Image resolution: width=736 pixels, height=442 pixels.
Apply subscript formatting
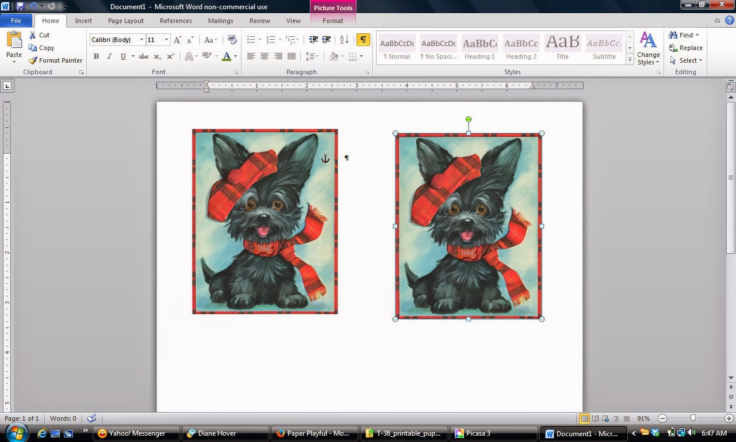tap(158, 56)
